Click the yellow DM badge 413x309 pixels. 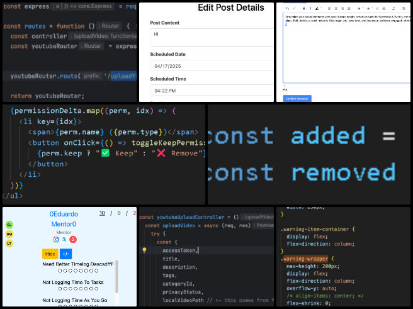point(9,234)
